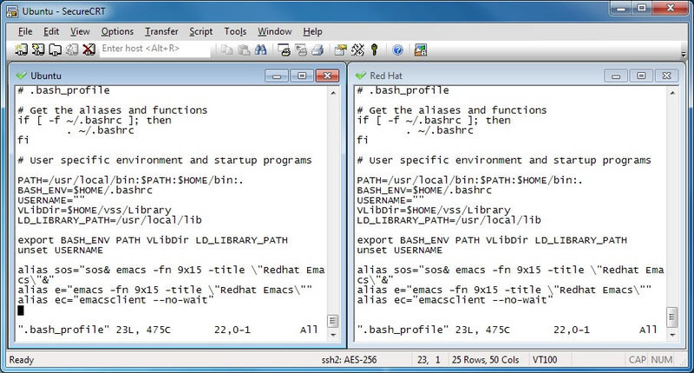The height and width of the screenshot is (373, 694).
Task: Click the Connect in Tab folder icon
Action: pyautogui.click(x=55, y=49)
